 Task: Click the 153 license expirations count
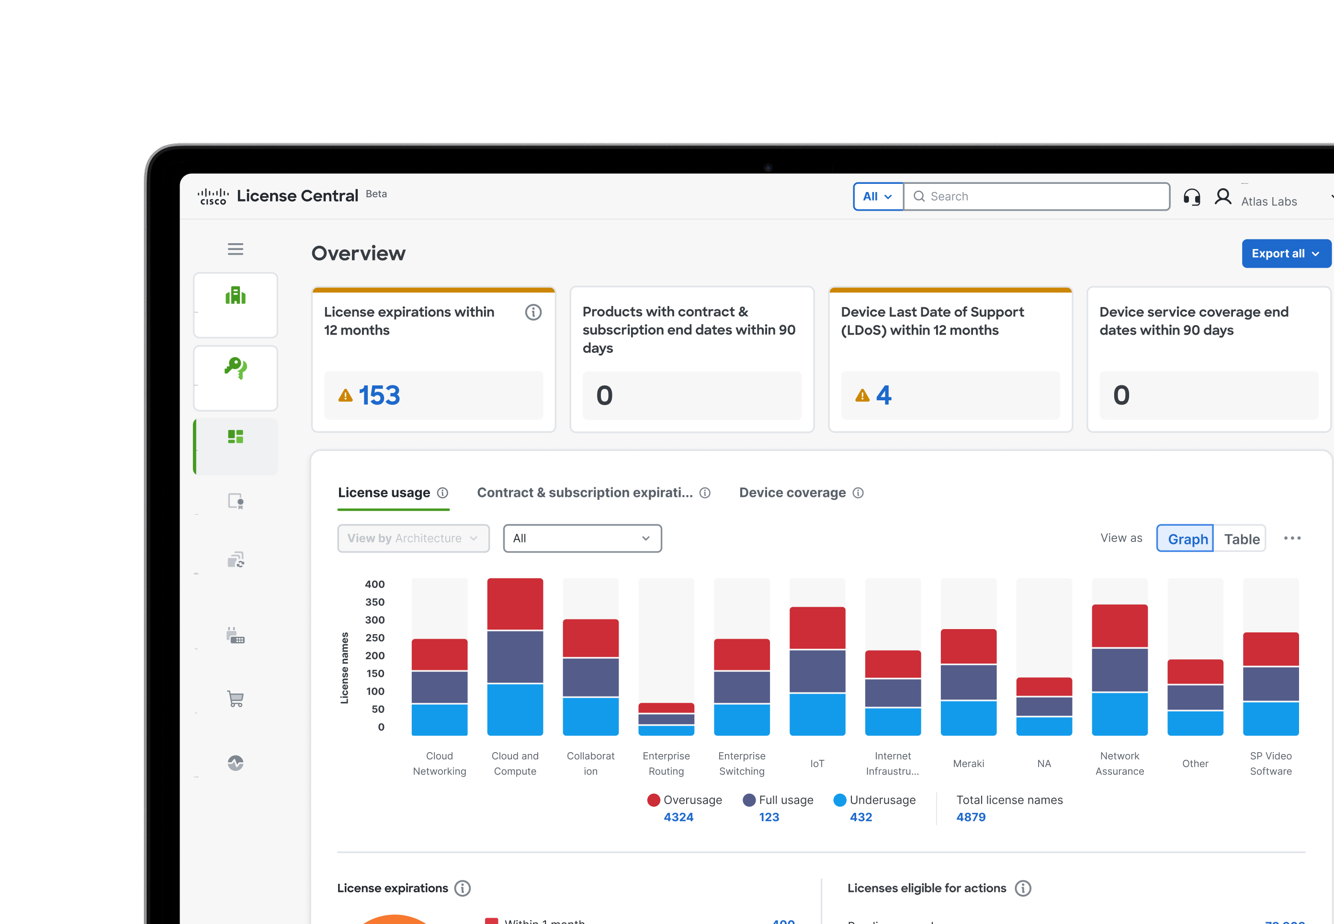379,395
